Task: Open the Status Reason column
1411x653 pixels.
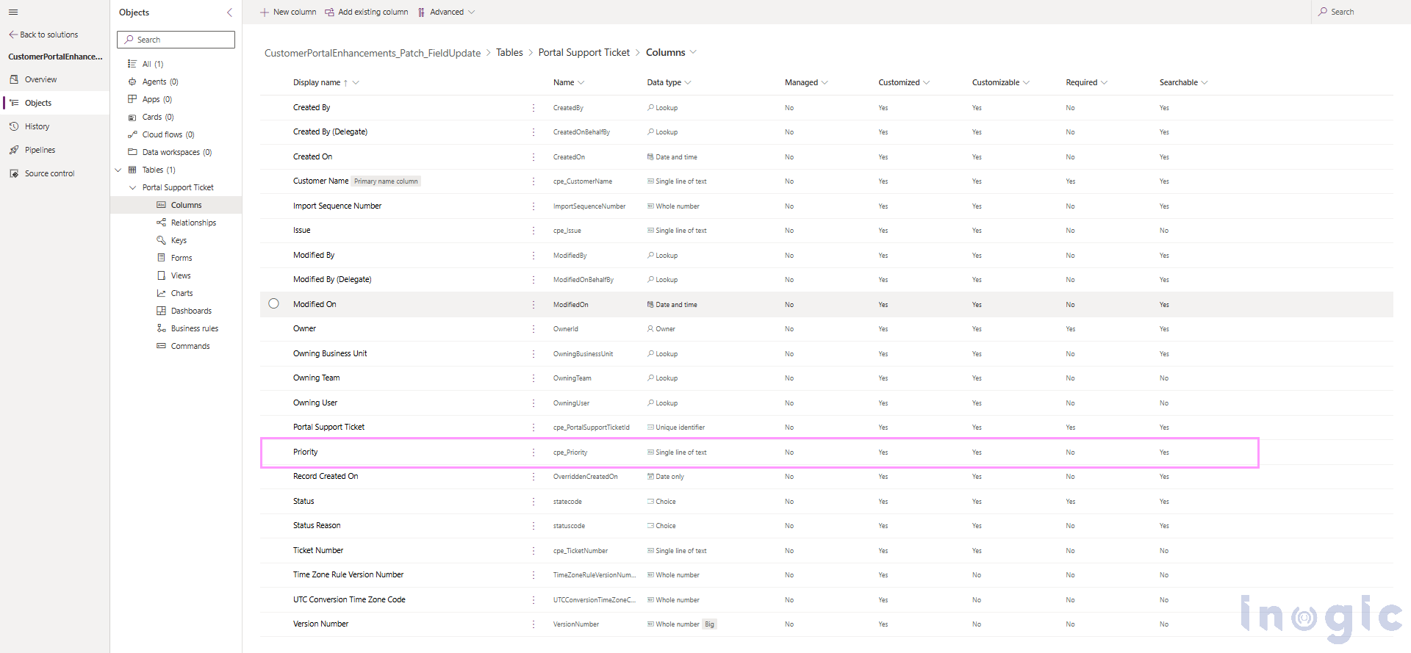Action: coord(317,525)
